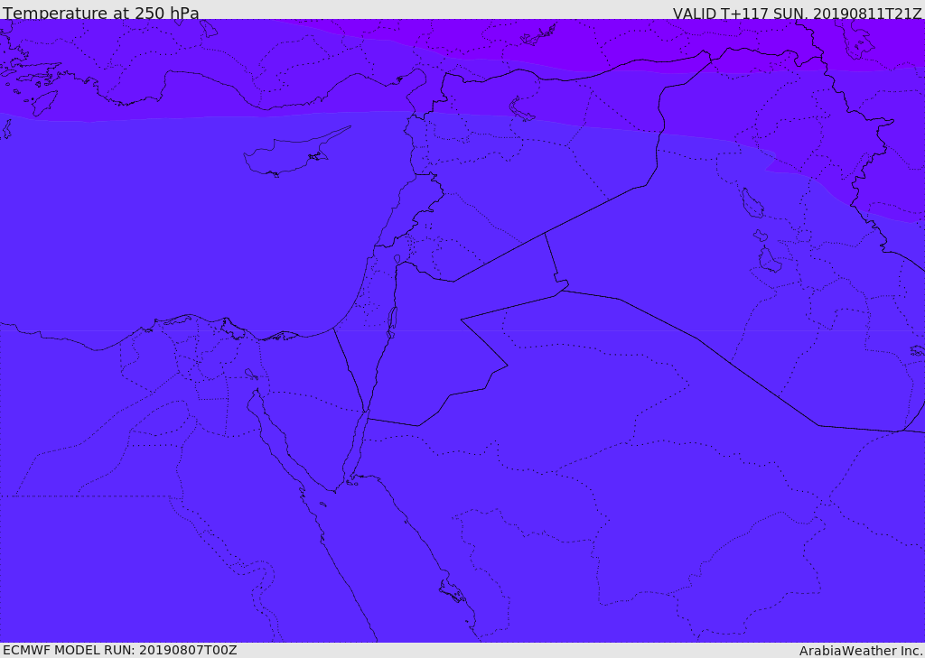The width and height of the screenshot is (925, 658).
Task: Click Lake Assad in northern Syria
Action: 523,110
